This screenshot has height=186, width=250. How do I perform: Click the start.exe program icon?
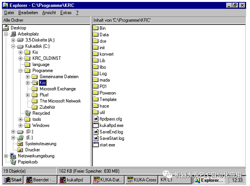pyautogui.click(x=96, y=144)
